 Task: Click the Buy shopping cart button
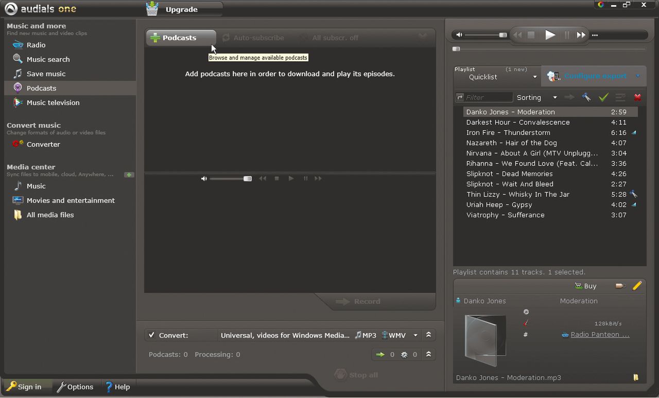tap(585, 286)
